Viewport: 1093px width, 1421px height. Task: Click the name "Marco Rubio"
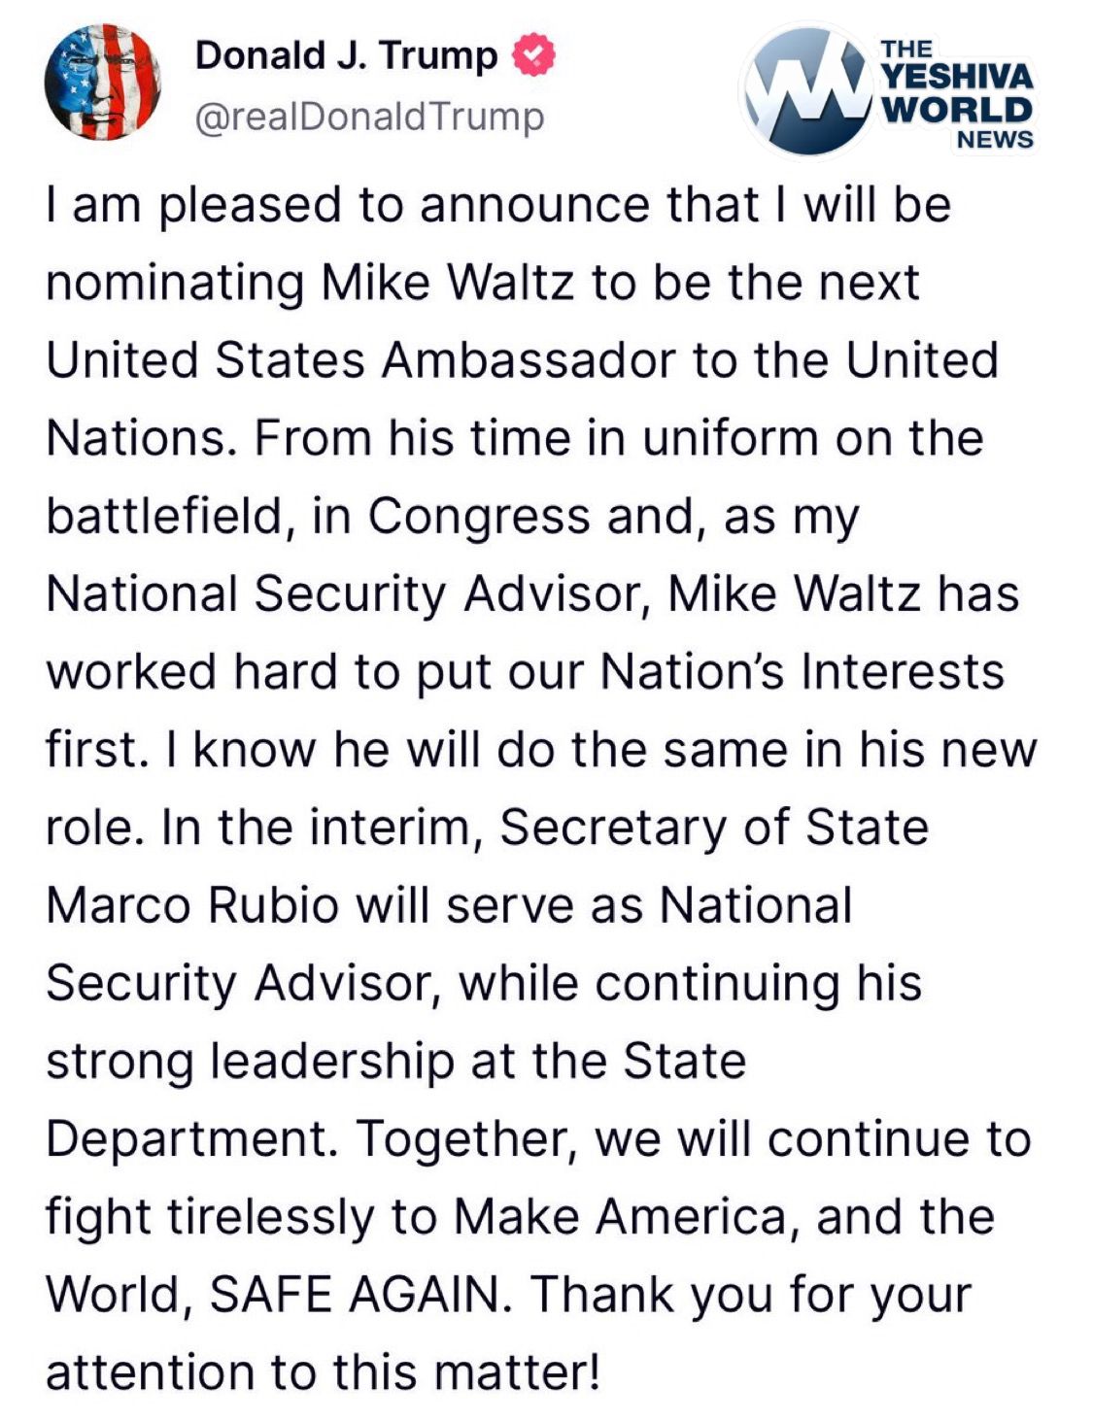click(192, 906)
